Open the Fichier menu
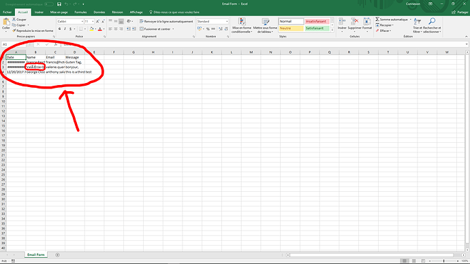This screenshot has width=470, height=264. click(7, 12)
